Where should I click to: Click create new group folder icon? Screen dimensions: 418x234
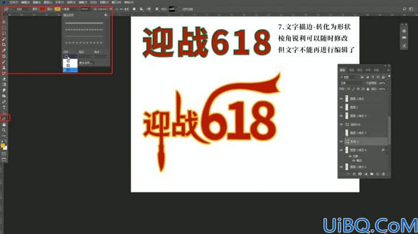click(372, 174)
